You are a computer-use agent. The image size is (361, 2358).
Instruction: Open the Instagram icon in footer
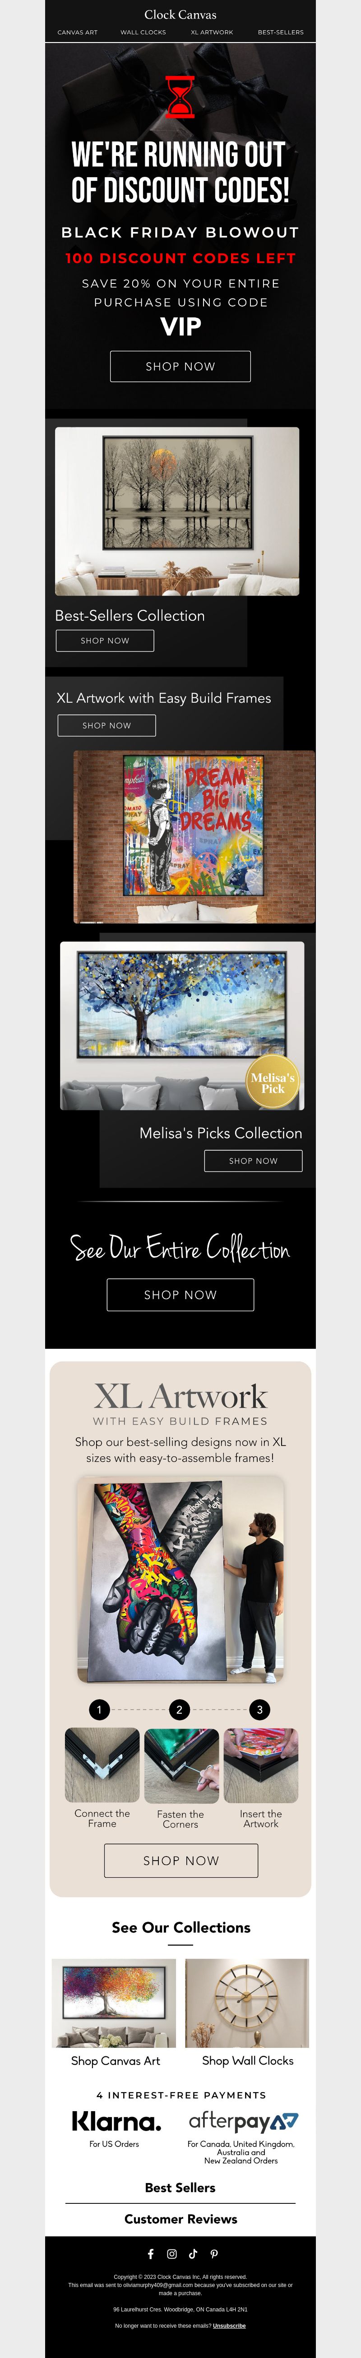tap(171, 2254)
